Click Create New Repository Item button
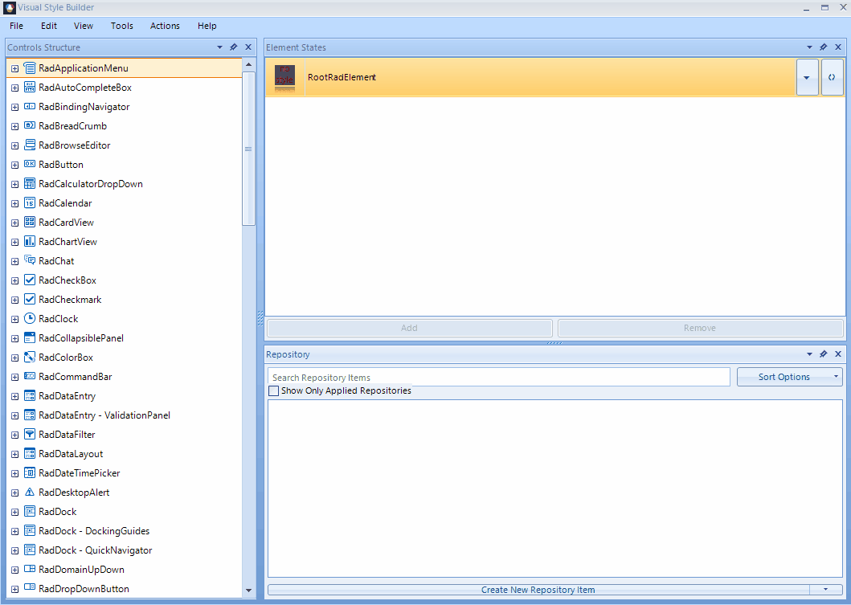This screenshot has width=851, height=605. (538, 589)
